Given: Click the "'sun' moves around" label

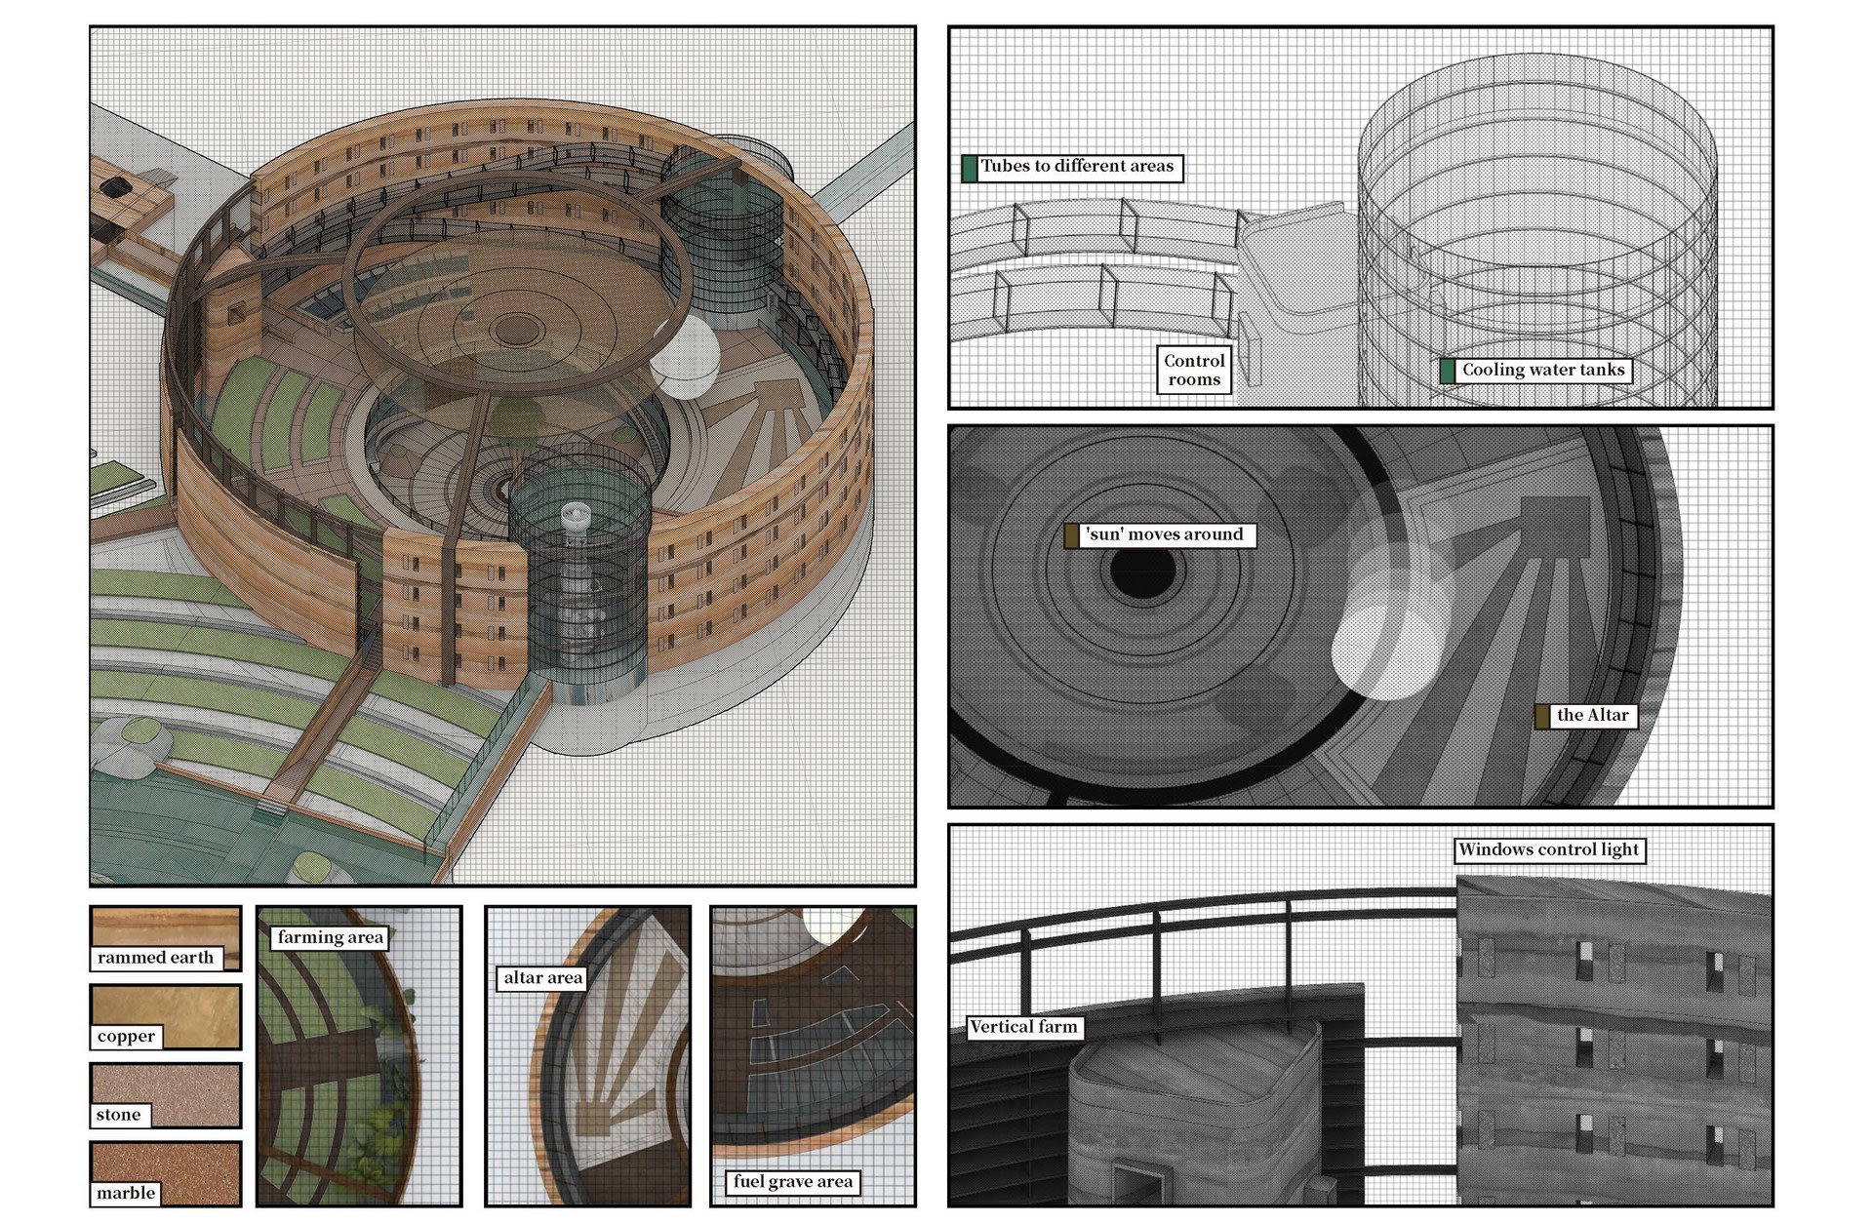Looking at the screenshot, I should click(1167, 534).
